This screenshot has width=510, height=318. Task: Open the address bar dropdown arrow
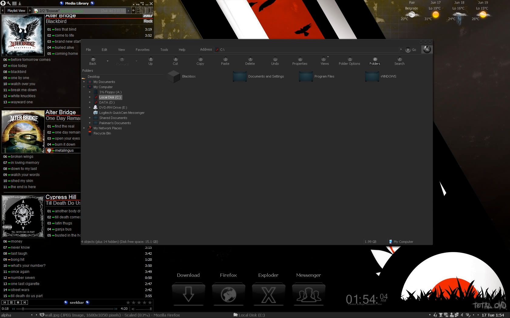(x=401, y=49)
